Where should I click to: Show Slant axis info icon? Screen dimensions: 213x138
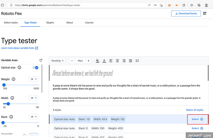[x=11, y=117]
